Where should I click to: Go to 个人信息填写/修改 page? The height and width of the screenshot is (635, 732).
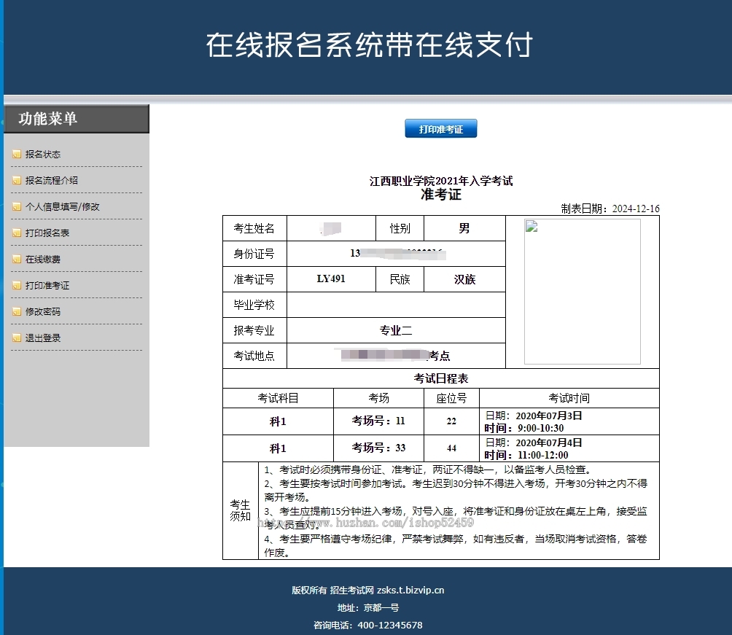[x=63, y=206]
